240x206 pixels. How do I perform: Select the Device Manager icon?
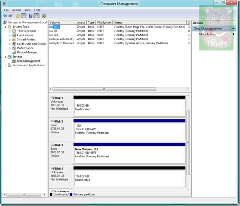point(14,52)
